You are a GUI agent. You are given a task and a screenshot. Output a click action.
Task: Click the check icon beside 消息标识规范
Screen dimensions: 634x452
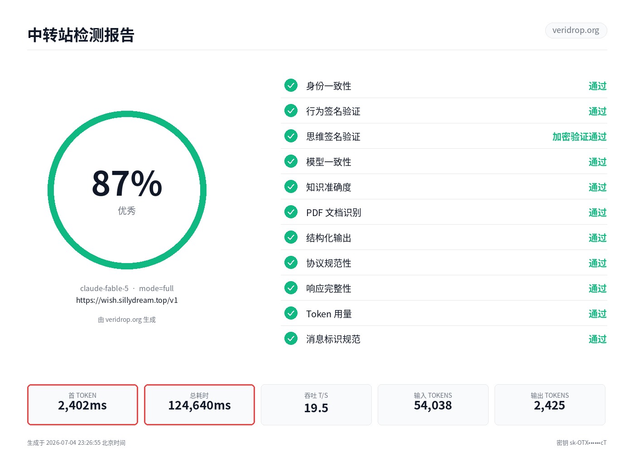tap(291, 339)
